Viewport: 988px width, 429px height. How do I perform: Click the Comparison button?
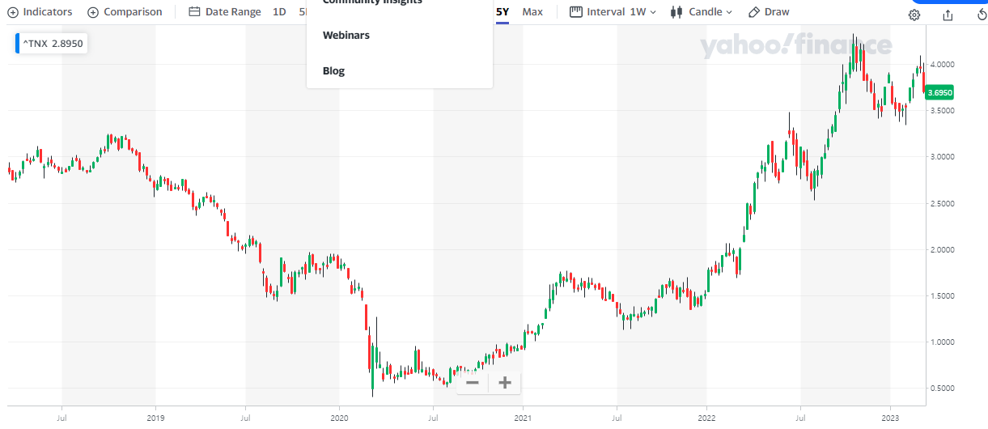tap(125, 12)
